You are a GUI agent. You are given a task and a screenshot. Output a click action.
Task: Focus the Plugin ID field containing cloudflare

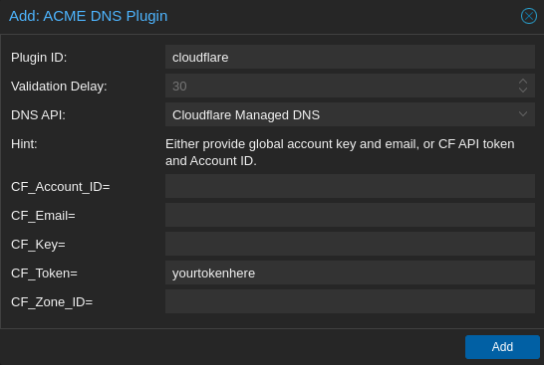click(350, 57)
